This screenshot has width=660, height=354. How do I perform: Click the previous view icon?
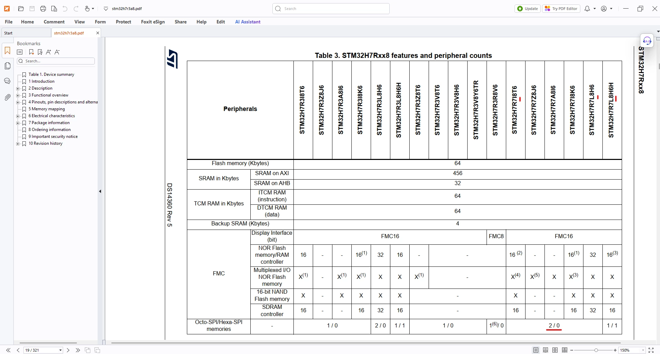88,350
